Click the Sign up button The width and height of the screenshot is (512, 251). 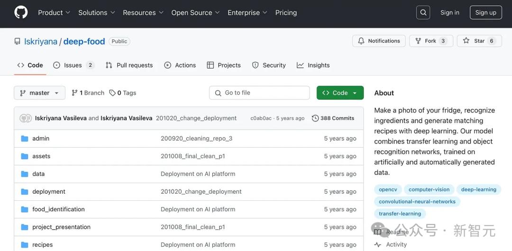(x=485, y=13)
